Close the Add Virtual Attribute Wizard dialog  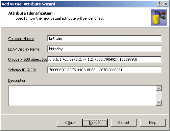(x=166, y=4)
